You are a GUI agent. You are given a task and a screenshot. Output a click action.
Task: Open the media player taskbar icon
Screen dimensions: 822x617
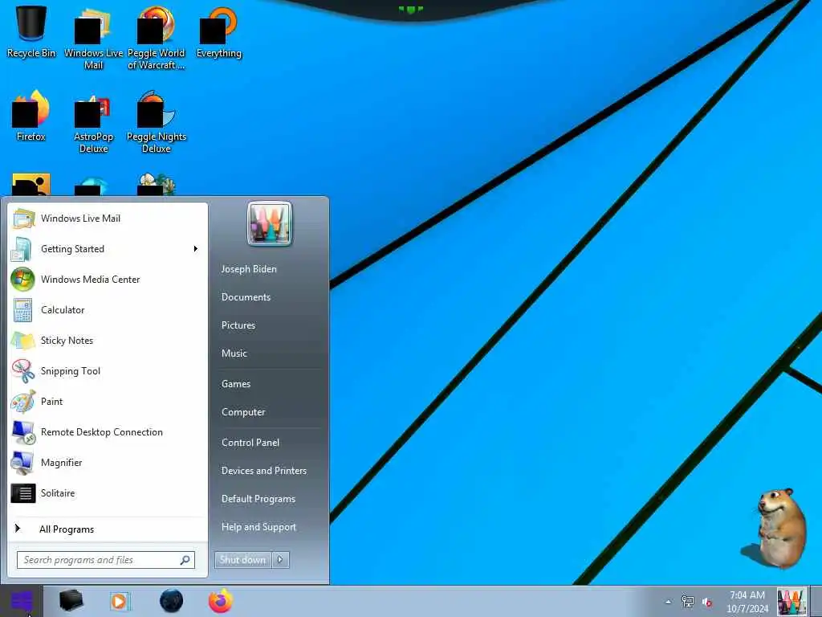[120, 601]
